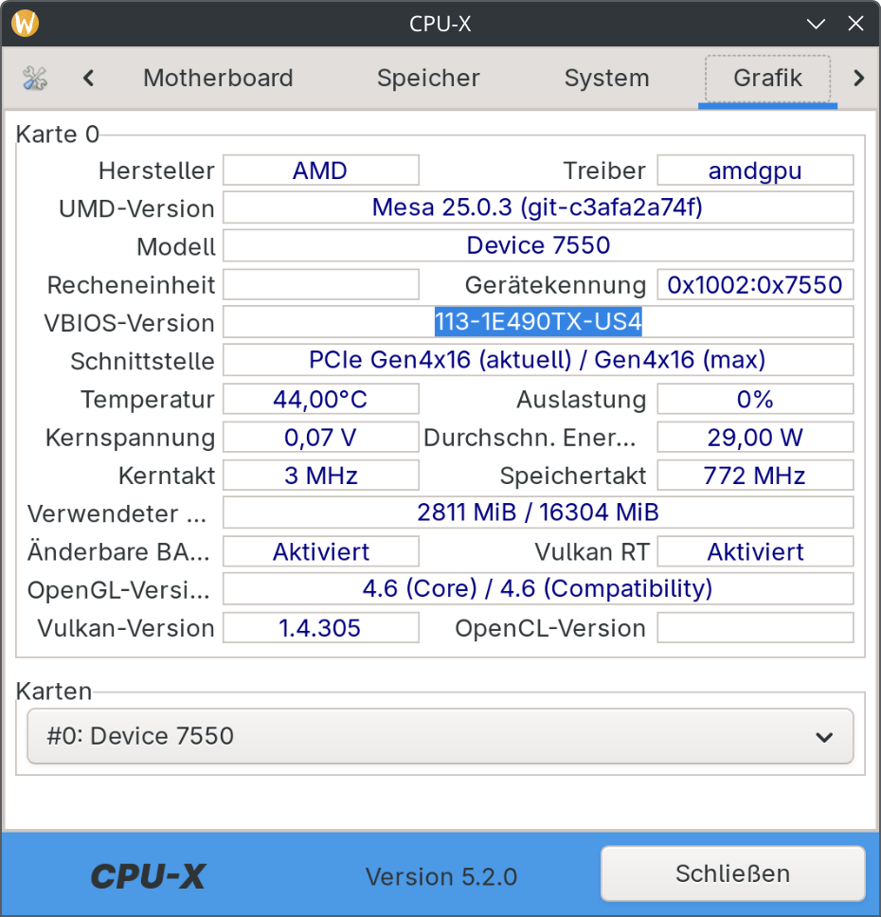Viewport: 881px width, 917px height.
Task: Click the 'Modell' label
Action: (176, 247)
